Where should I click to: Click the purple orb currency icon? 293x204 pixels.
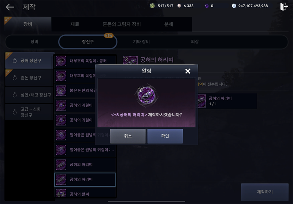pos(207,6)
